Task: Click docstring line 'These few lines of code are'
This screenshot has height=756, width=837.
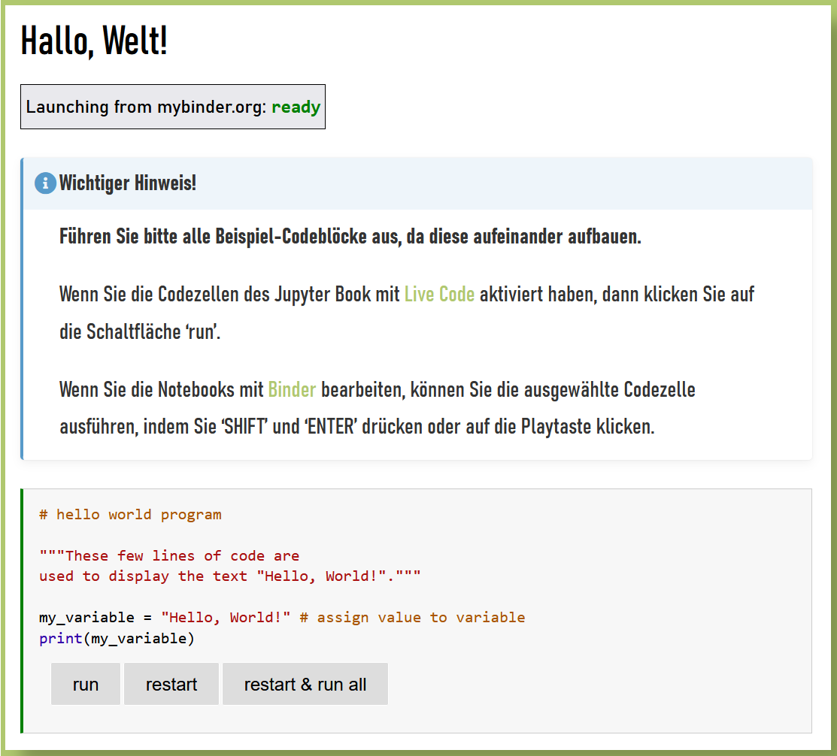Action: [x=169, y=556]
